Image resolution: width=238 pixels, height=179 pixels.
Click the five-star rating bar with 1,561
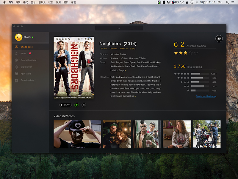200,74
